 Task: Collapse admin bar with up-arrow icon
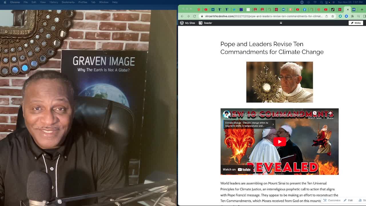[x=281, y=23]
